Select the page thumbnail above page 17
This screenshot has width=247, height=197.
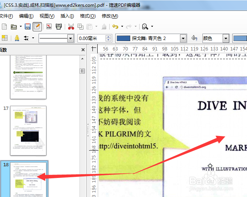point(28,77)
